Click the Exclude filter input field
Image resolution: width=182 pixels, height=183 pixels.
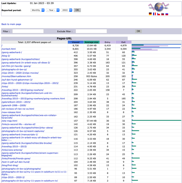coord(91,31)
